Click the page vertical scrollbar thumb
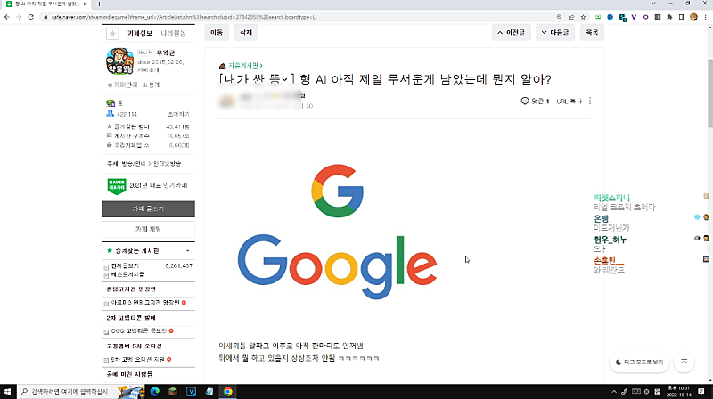Screen dimensions: 713x399 (x=710, y=94)
